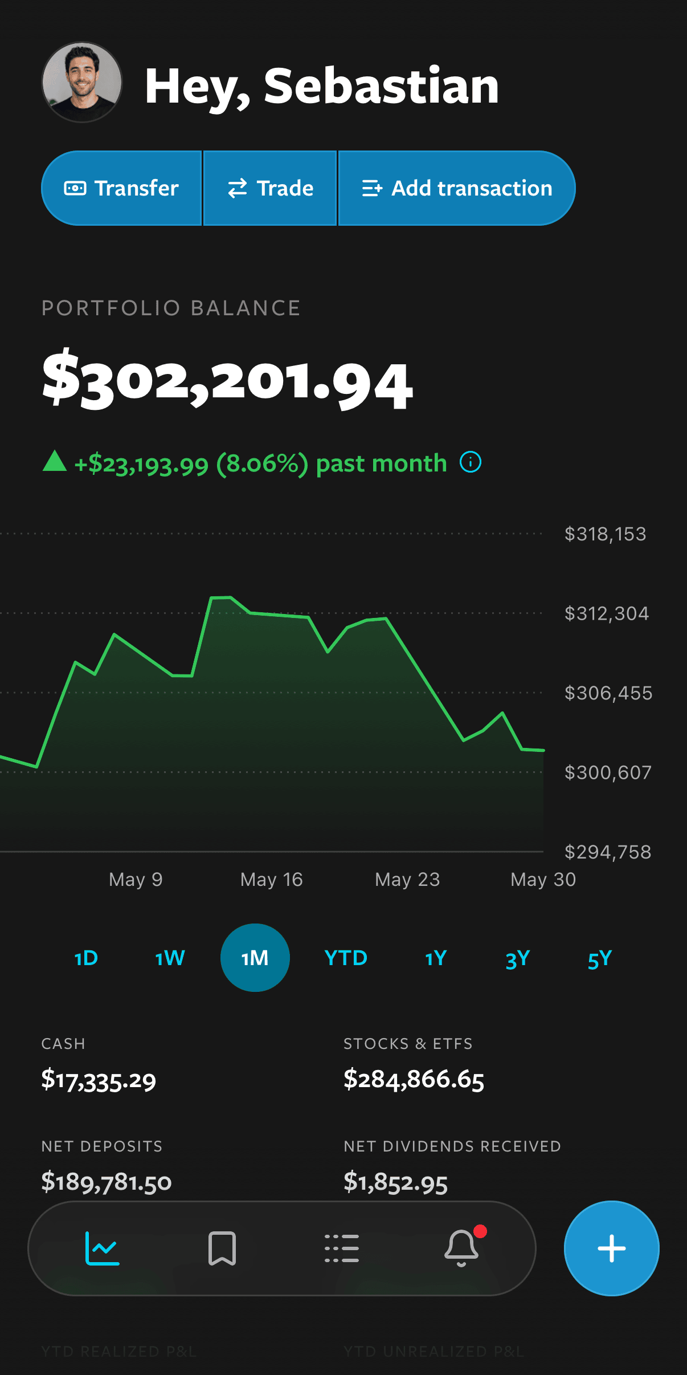Screen dimensions: 687x1375
Task: Tap the Add transaction button
Action: (457, 188)
